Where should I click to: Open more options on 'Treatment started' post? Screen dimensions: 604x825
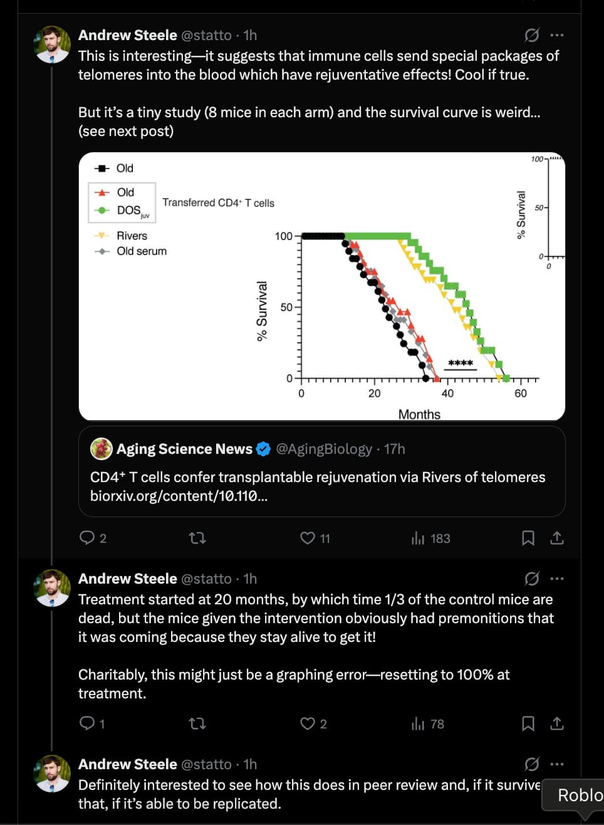point(556,579)
